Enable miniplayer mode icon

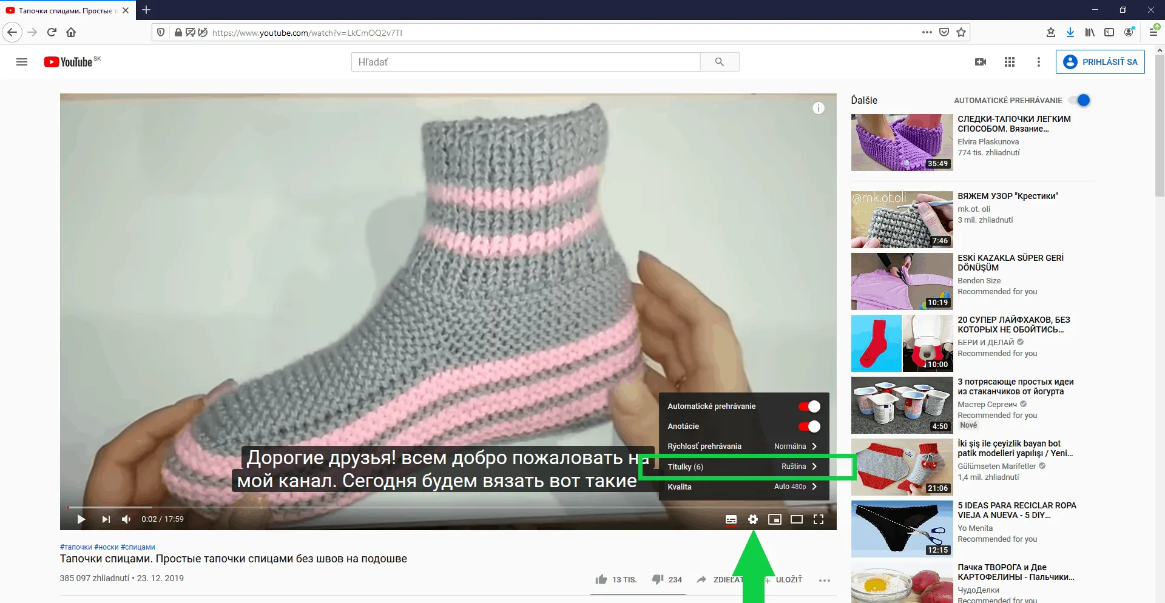click(x=774, y=519)
